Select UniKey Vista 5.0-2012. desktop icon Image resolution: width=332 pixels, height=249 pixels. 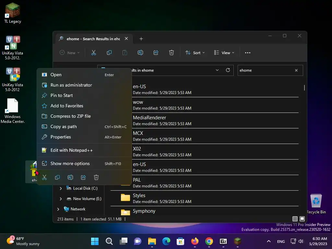pyautogui.click(x=13, y=48)
